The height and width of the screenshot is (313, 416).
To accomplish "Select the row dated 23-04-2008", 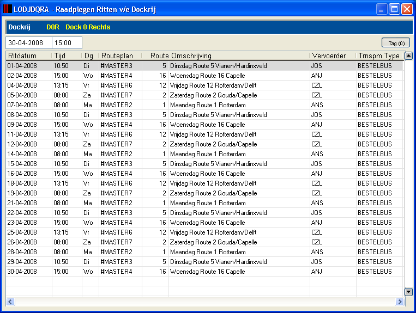I will click(204, 223).
